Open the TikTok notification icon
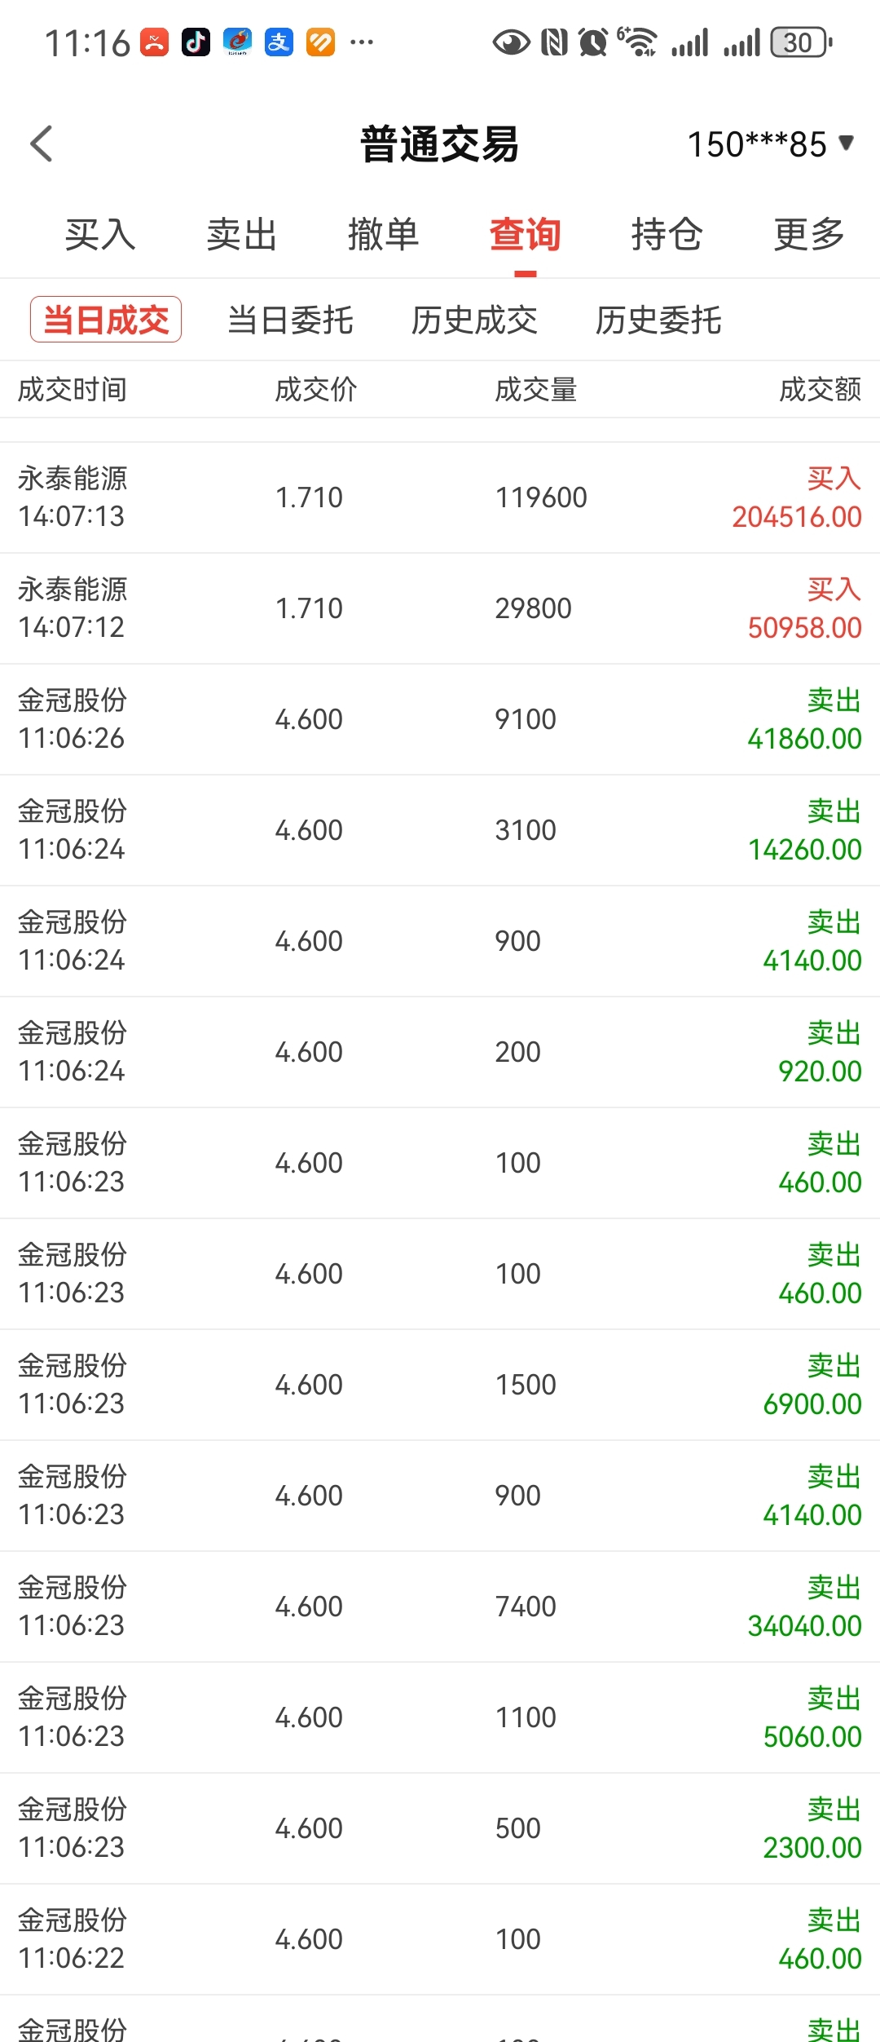Image resolution: width=880 pixels, height=2042 pixels. click(x=196, y=42)
